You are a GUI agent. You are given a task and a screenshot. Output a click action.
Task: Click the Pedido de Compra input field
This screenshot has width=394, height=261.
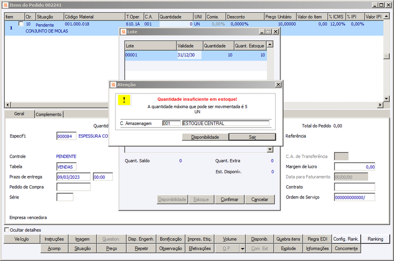(x=74, y=187)
